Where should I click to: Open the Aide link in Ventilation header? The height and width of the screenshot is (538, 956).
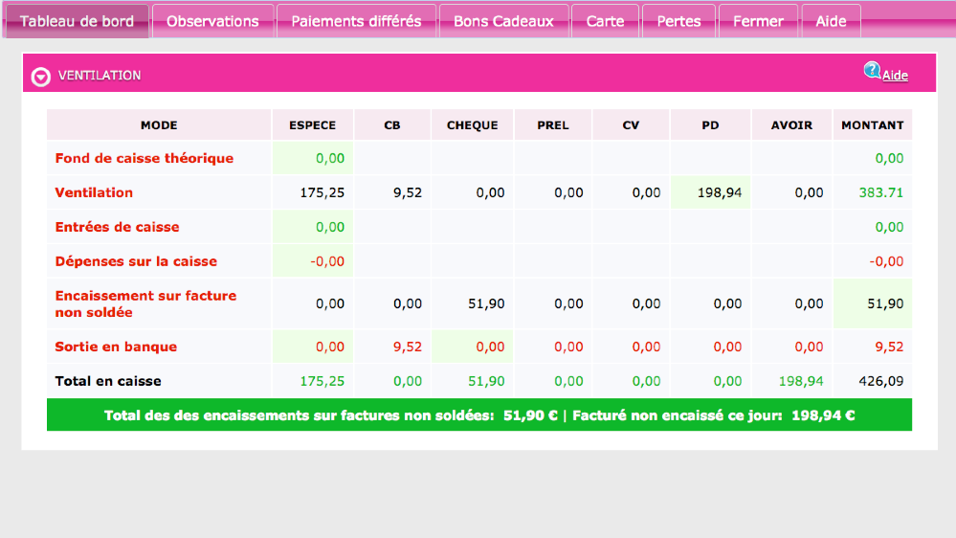[895, 76]
